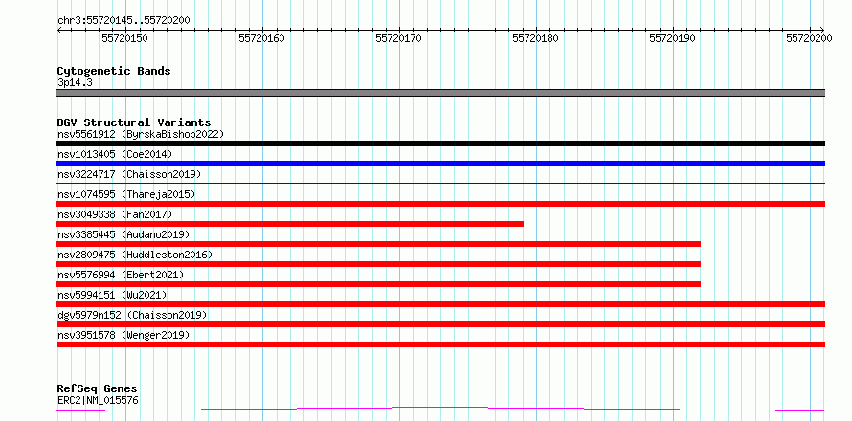Open variant nsv1013405 (Coe2014) label
This screenshot has width=852, height=421.
point(115,154)
